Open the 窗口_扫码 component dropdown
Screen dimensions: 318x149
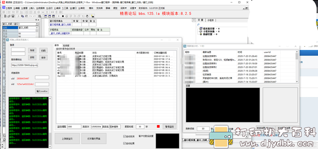[x=37, y=24]
